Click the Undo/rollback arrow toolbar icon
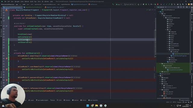This screenshot has height=108, width=193. (x=175, y=4)
